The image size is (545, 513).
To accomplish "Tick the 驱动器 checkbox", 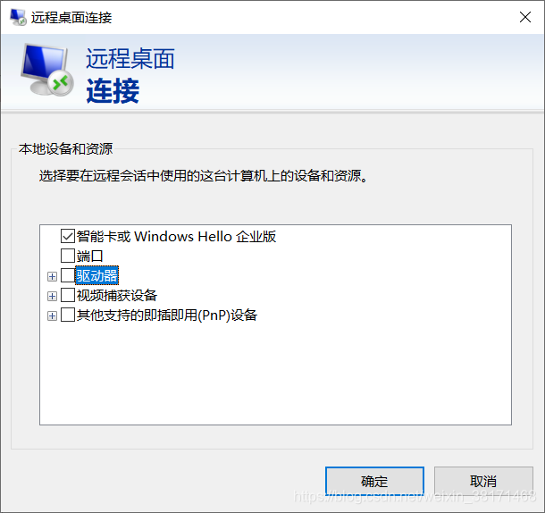I will (x=68, y=275).
